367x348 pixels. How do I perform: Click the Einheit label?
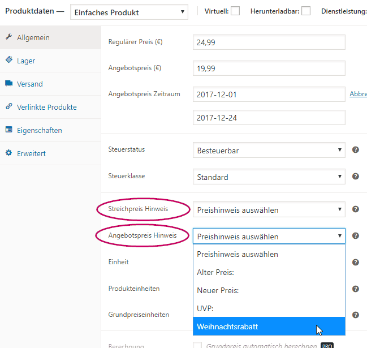coord(118,262)
